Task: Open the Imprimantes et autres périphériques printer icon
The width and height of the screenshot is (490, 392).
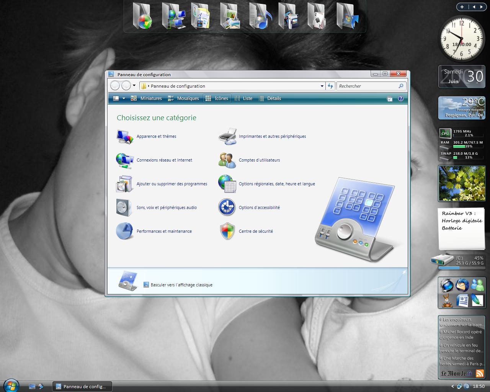Action: pyautogui.click(x=227, y=137)
